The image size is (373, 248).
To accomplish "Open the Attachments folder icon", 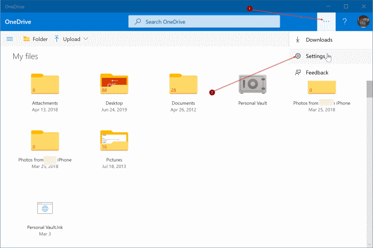I will (45, 84).
